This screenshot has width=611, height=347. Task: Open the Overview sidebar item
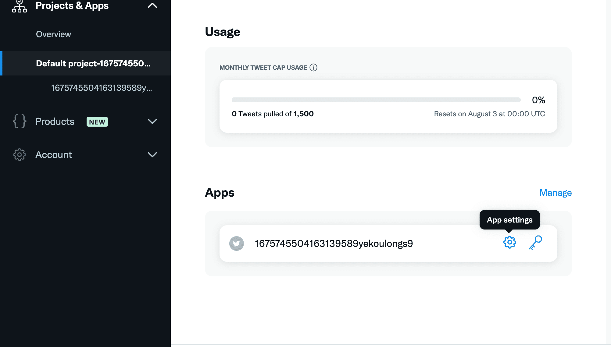coord(53,34)
